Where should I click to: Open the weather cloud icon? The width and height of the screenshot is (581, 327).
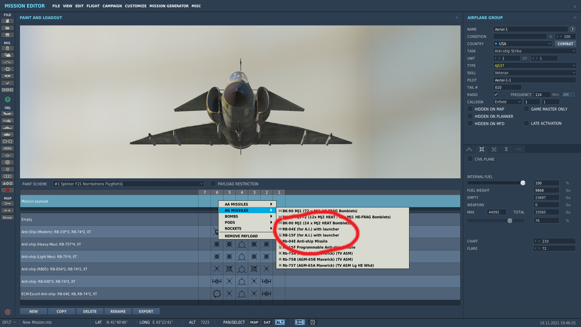click(8, 55)
